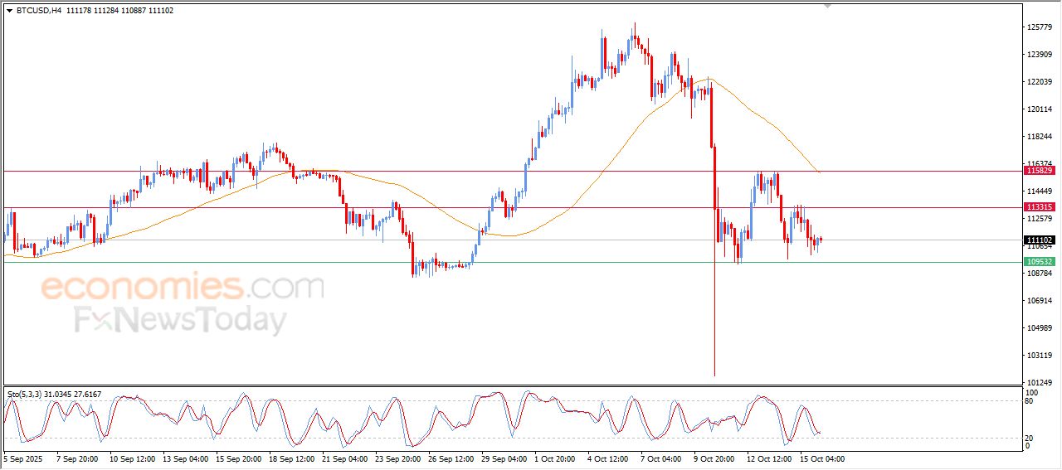The width and height of the screenshot is (1062, 470).
Task: Click the 9 Oct 20:00 date label
Action: [x=715, y=458]
